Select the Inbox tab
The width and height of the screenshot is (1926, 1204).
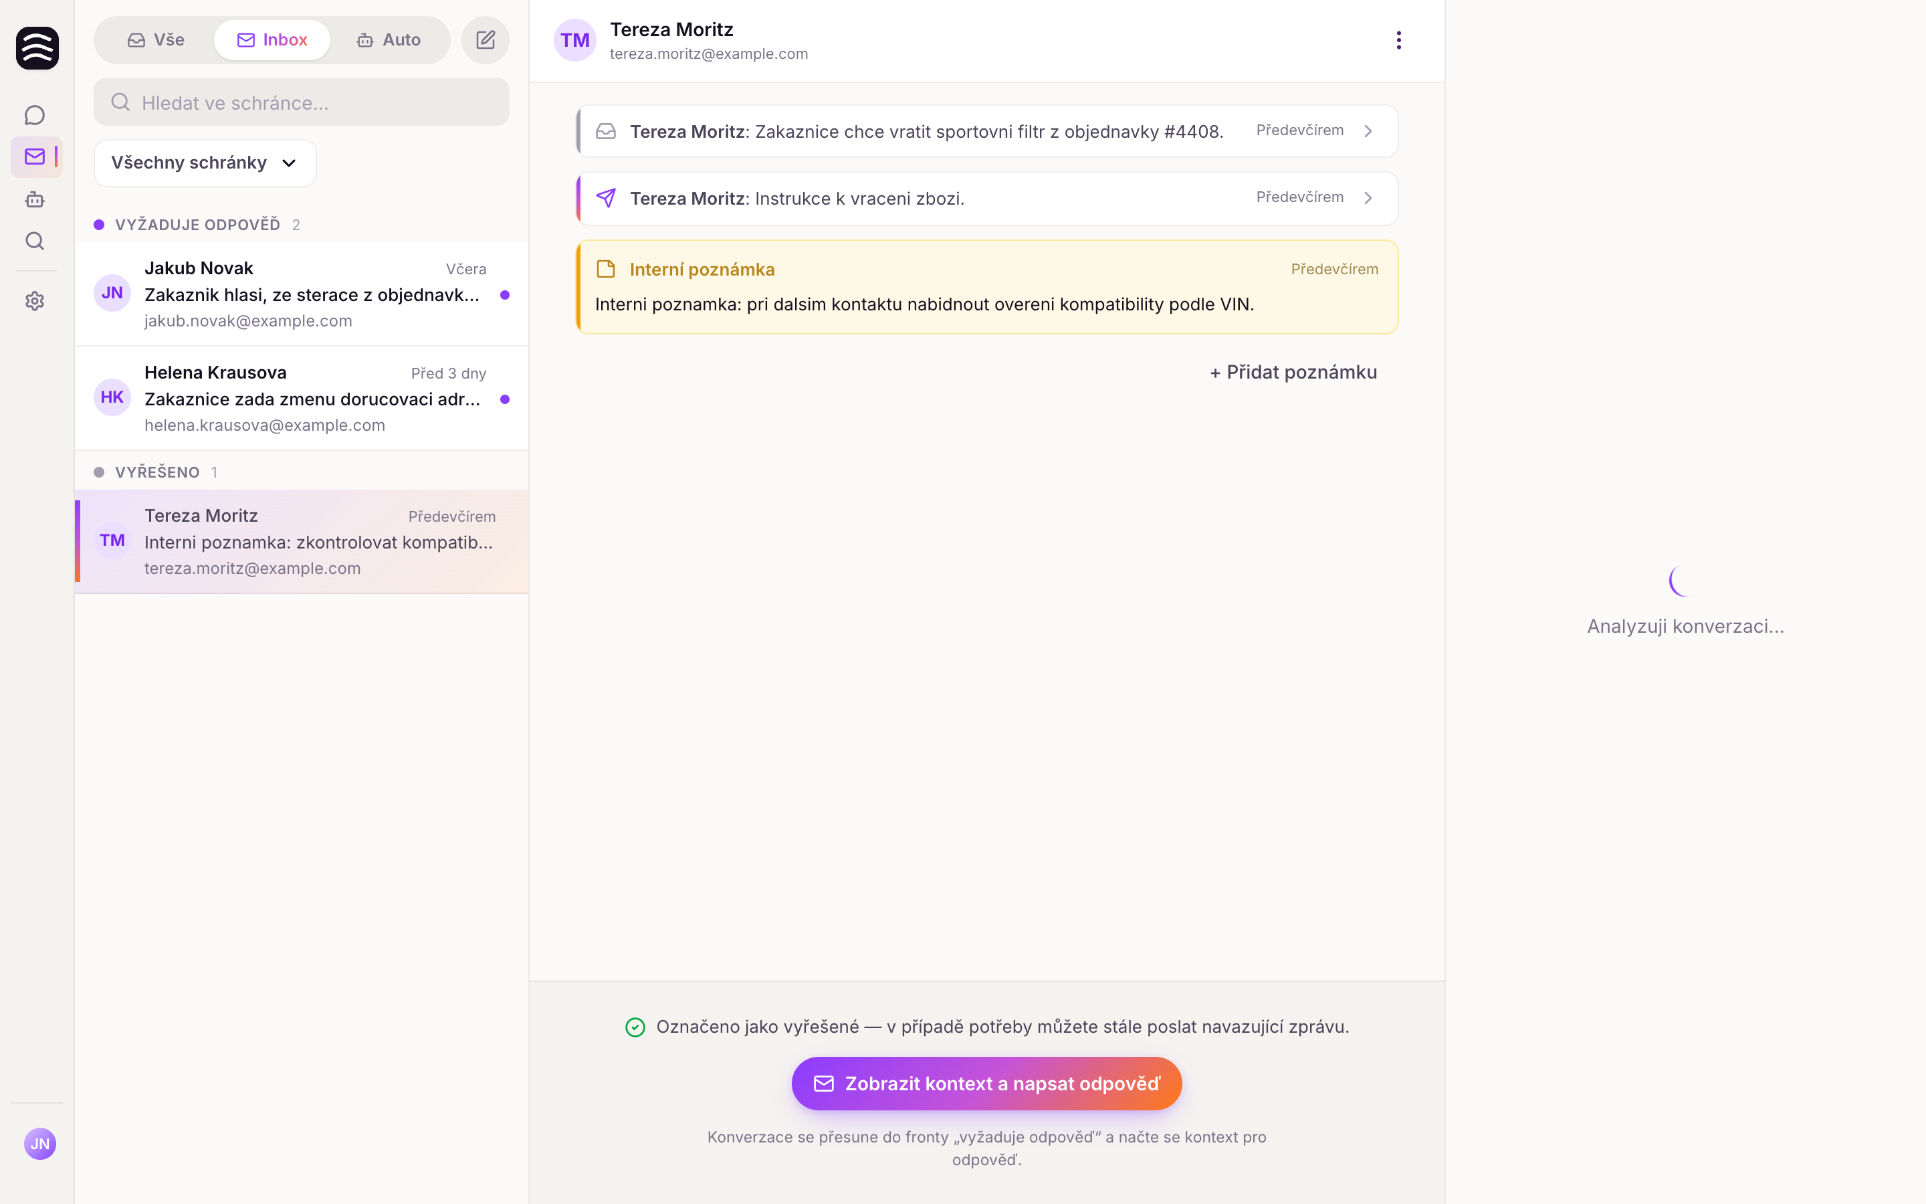coord(272,40)
